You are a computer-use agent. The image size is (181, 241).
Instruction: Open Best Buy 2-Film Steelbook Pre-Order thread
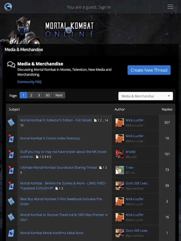tap(61, 201)
